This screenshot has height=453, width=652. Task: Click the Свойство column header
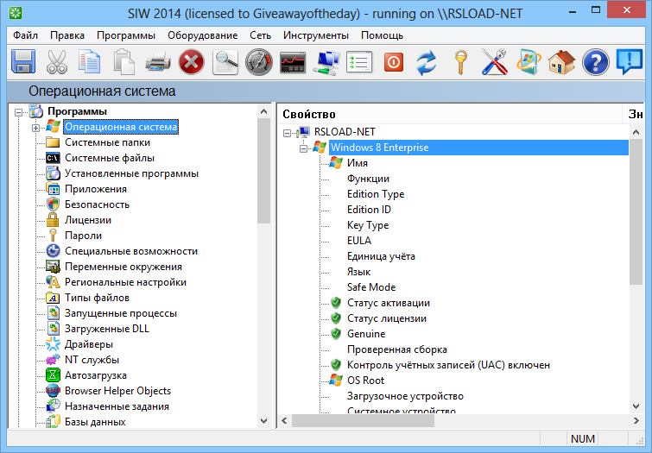tap(450, 114)
